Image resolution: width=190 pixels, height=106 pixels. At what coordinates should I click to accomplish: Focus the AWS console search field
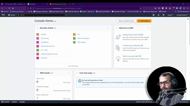point(44,15)
